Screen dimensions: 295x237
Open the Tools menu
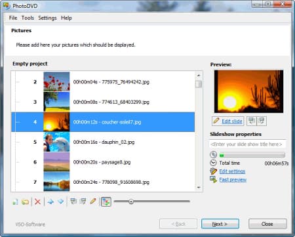[x=28, y=18]
